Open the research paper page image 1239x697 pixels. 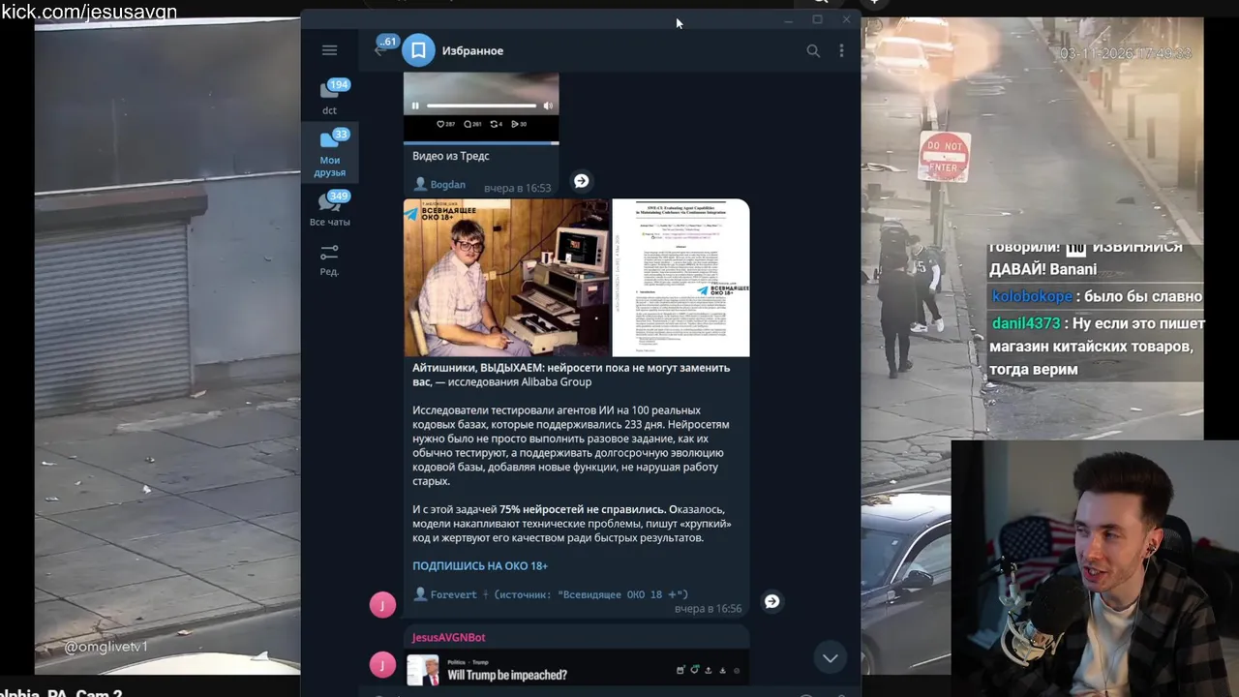[680, 278]
